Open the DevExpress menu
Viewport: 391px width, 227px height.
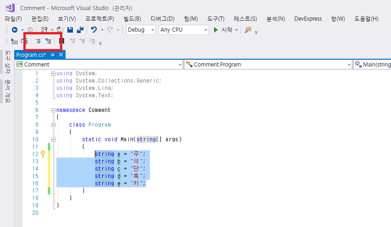(308, 19)
